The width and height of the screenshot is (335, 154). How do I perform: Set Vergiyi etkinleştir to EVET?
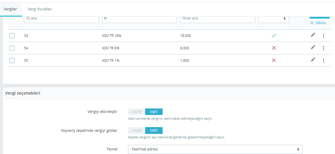[154, 112]
